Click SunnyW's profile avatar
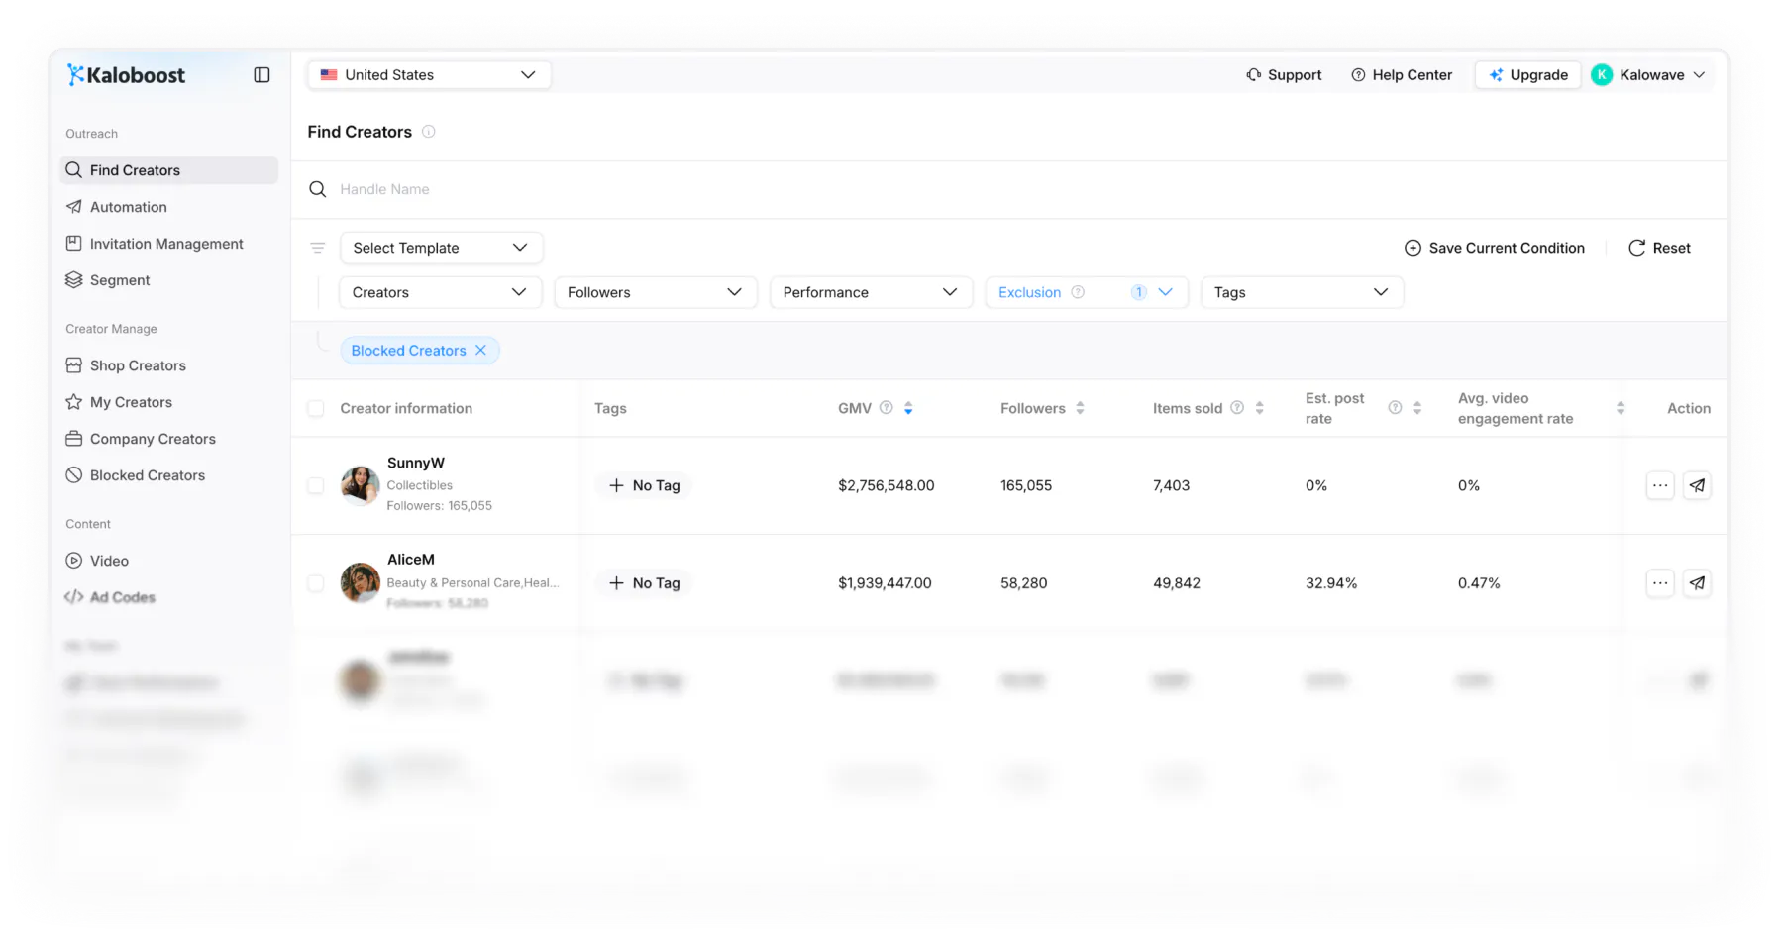Image resolution: width=1779 pixels, height=935 pixels. pos(361,485)
